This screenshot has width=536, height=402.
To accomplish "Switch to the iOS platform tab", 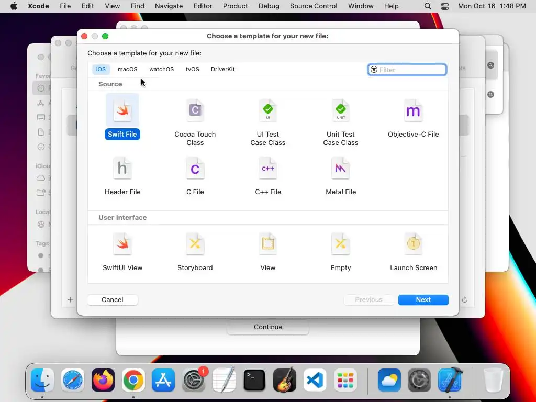I will coord(101,69).
